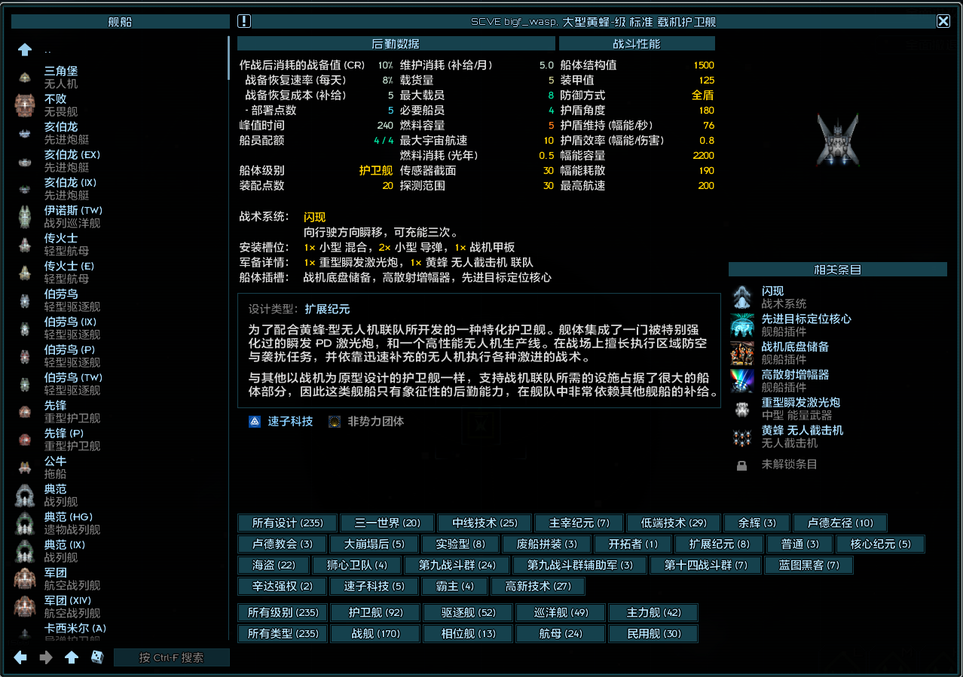Image resolution: width=963 pixels, height=677 pixels.
Task: Select the 海盗 (22) filter tab
Action: [x=274, y=565]
